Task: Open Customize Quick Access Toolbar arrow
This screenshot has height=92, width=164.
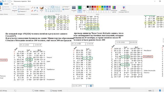Action: (12, 1)
